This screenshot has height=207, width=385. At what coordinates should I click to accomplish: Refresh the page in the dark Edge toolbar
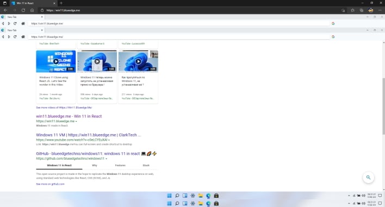click(23, 10)
